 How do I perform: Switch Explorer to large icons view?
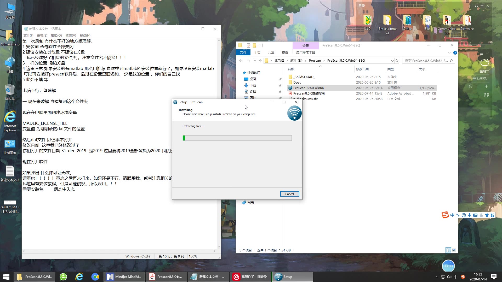454,250
